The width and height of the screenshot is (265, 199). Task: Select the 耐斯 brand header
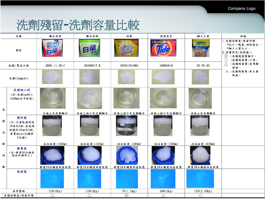(x=129, y=36)
